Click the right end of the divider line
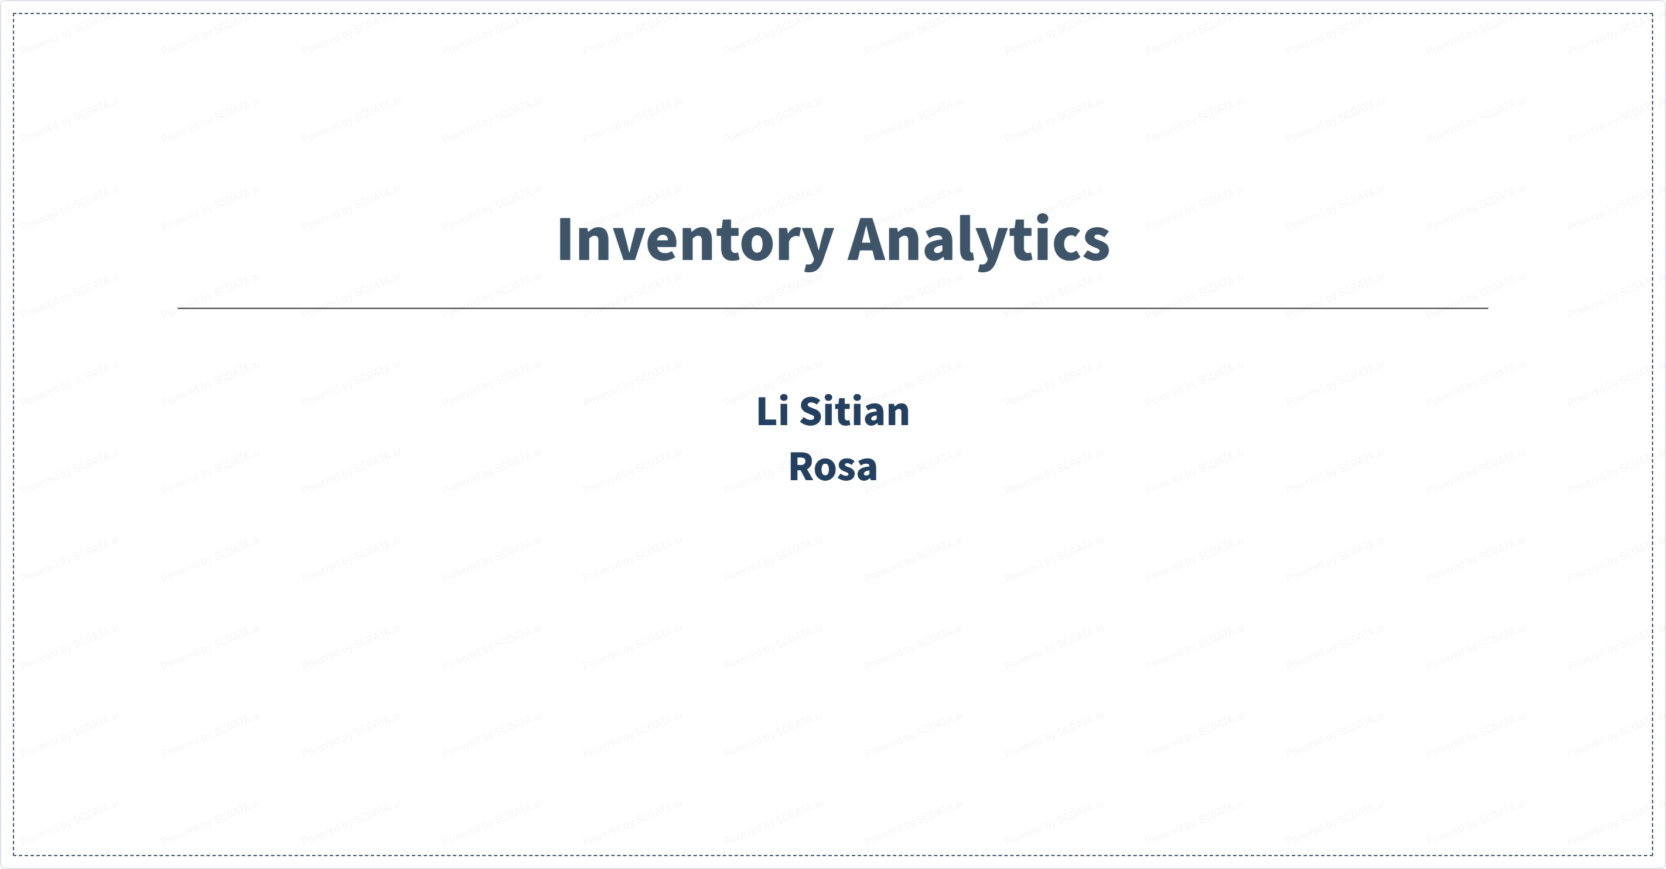The height and width of the screenshot is (869, 1666). pyautogui.click(x=1486, y=309)
